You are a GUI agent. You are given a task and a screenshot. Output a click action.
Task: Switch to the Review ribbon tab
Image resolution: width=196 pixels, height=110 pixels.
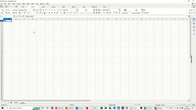(x=74, y=7)
